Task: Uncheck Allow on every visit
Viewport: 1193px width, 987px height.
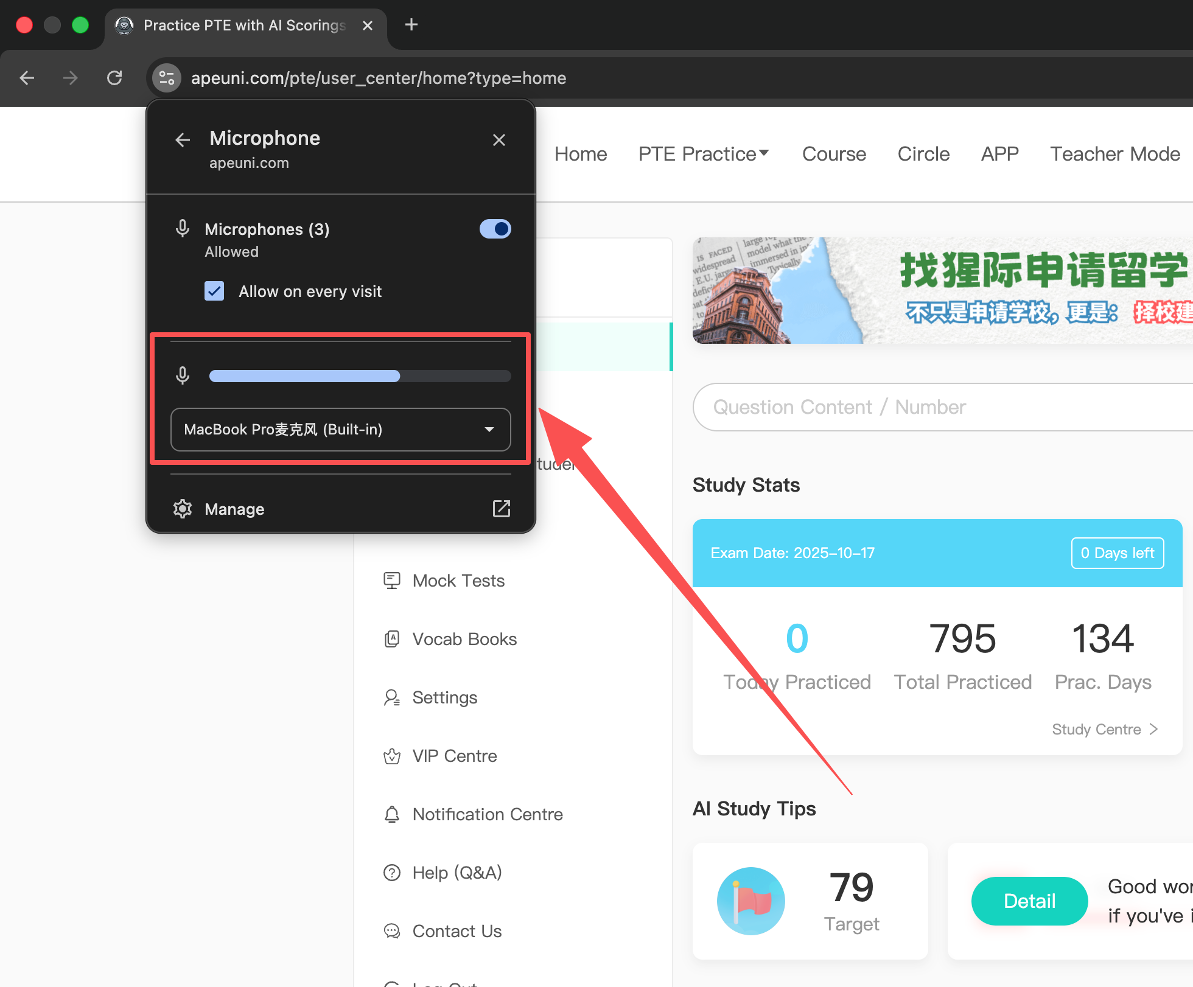Action: 214,291
